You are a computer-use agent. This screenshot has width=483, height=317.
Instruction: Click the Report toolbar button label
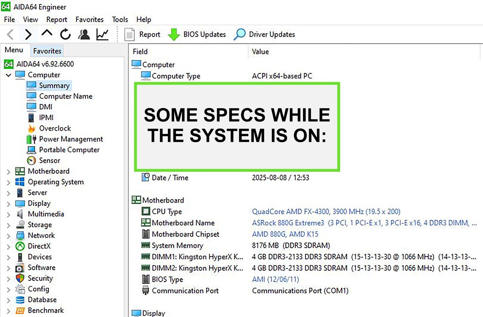tap(150, 34)
